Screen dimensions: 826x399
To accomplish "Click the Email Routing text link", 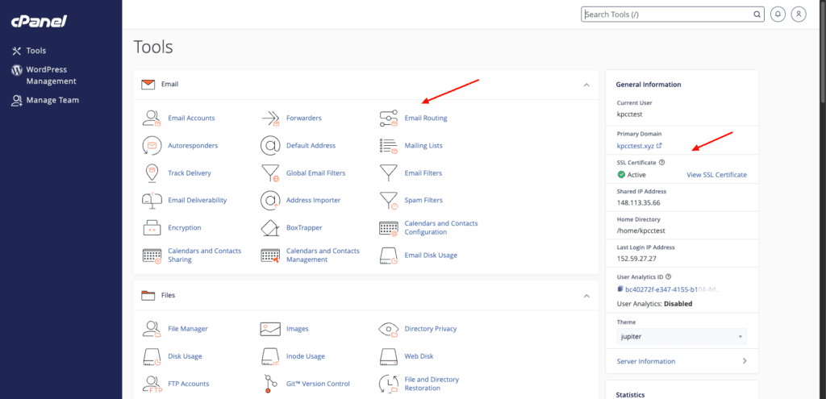I will point(426,118).
